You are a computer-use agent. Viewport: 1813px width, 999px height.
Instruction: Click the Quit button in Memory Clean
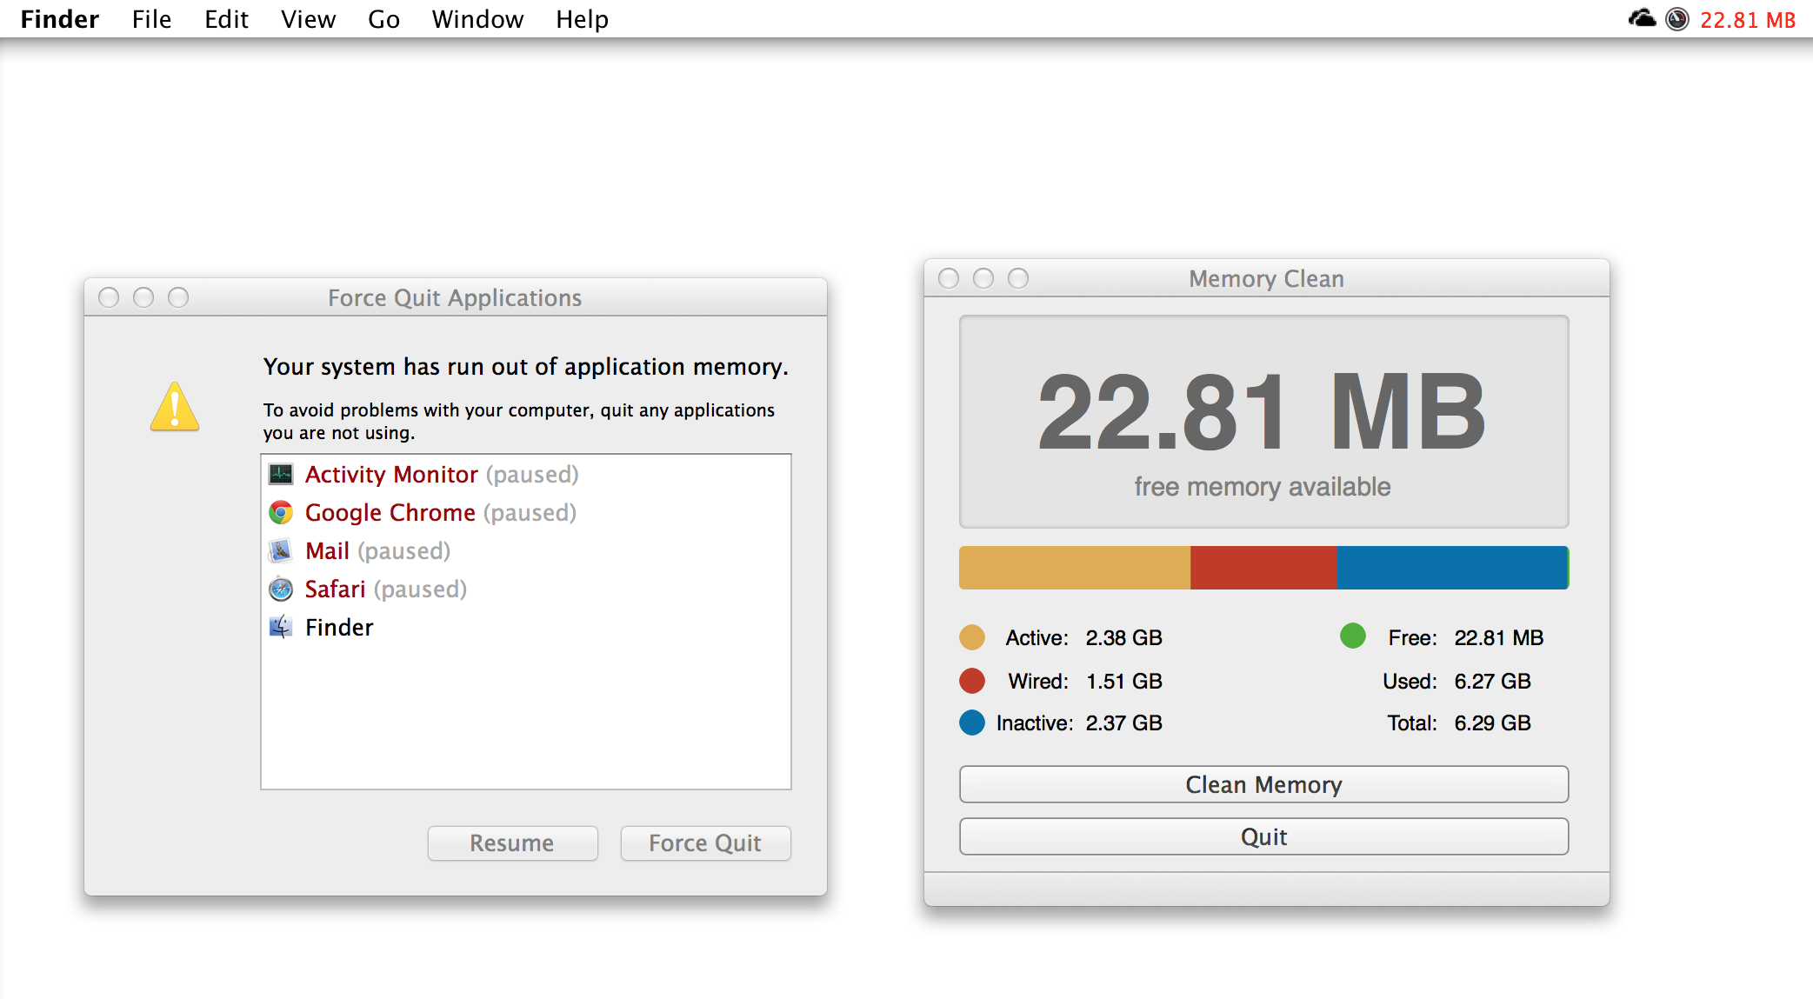click(x=1263, y=836)
